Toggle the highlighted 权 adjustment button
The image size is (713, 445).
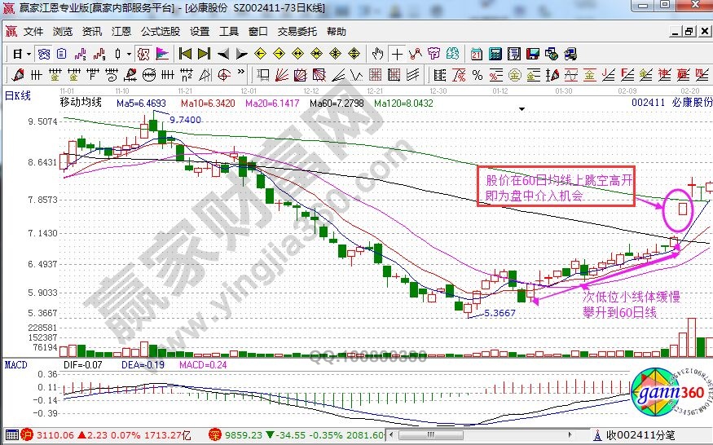[143, 54]
